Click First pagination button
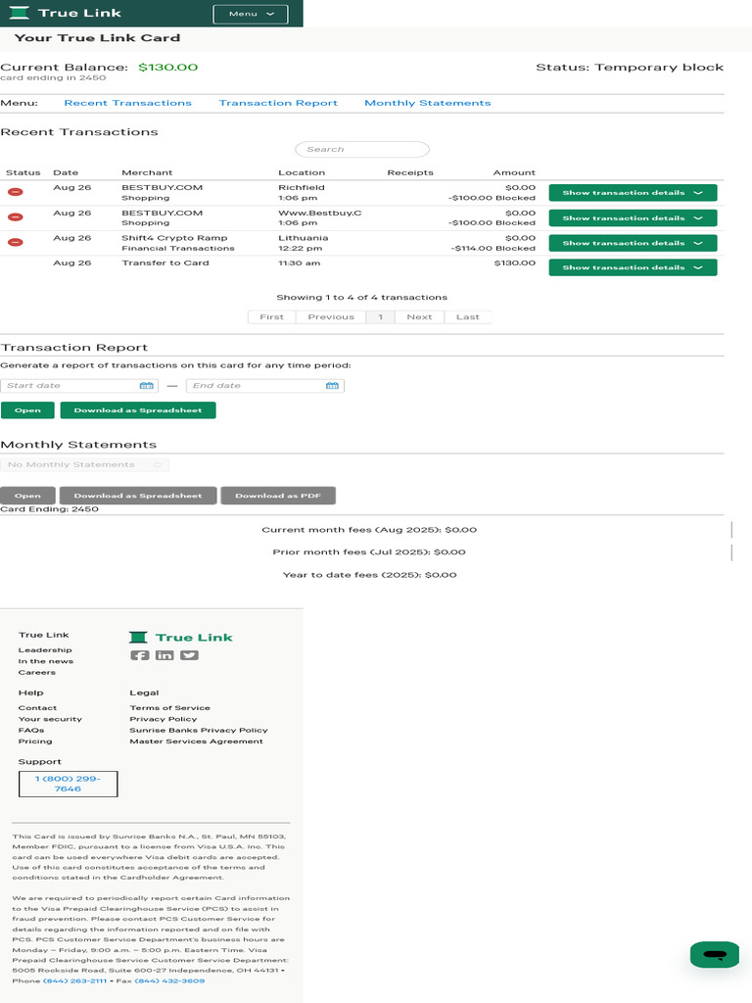 coord(272,316)
